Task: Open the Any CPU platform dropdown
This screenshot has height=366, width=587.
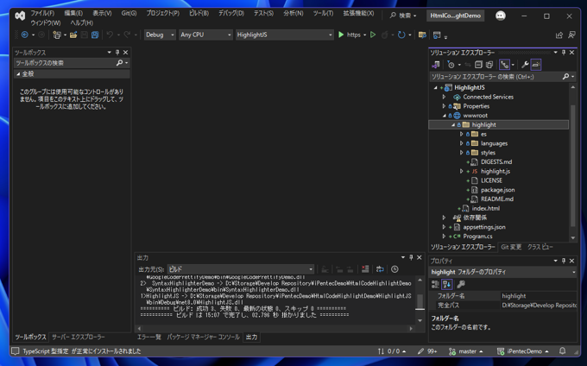Action: [205, 35]
